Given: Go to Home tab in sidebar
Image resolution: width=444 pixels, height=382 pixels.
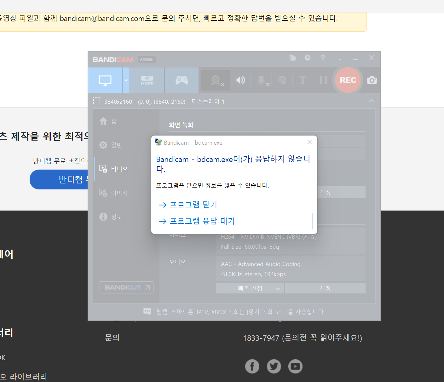Looking at the screenshot, I should 108,121.
